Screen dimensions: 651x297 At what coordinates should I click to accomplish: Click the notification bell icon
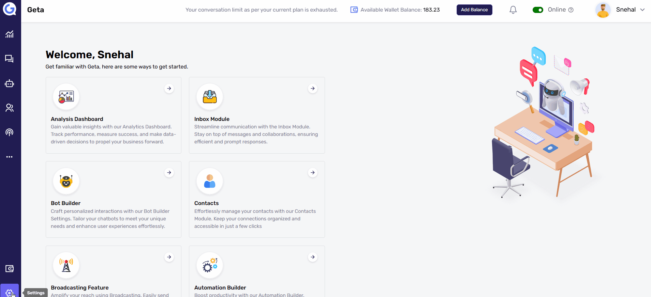(513, 10)
